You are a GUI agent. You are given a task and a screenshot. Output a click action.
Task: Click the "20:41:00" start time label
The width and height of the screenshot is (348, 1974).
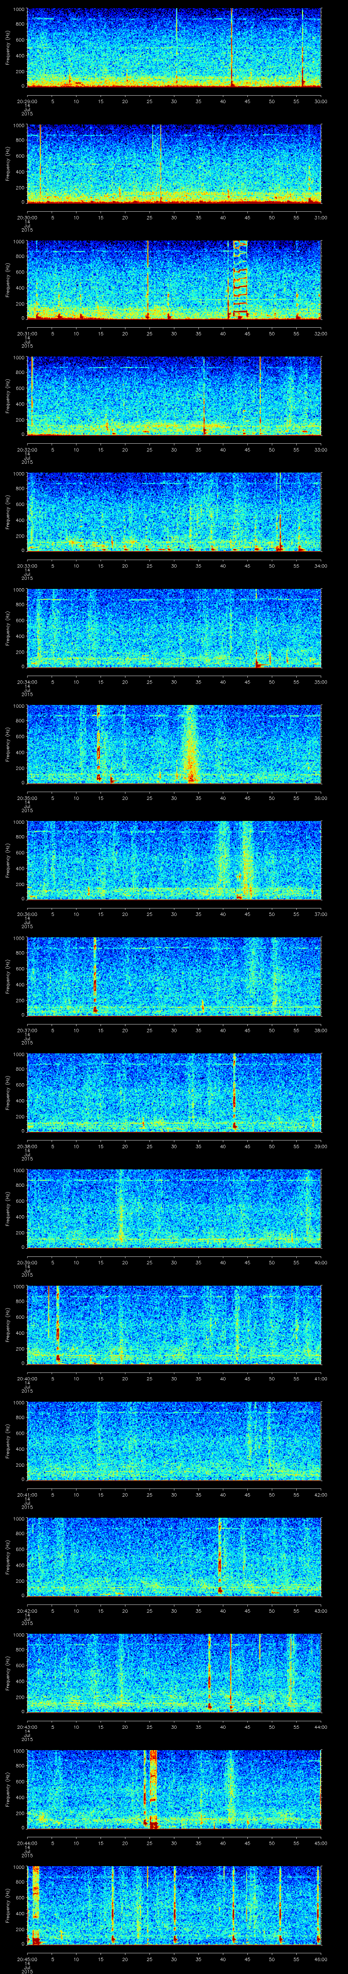(x=27, y=1494)
